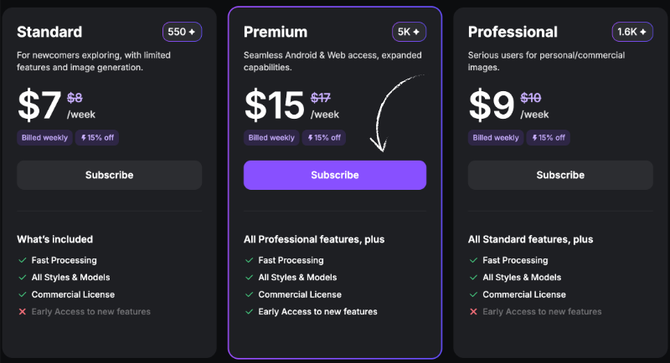Subscribe to the Premium plan
The image size is (670, 363).
(335, 176)
